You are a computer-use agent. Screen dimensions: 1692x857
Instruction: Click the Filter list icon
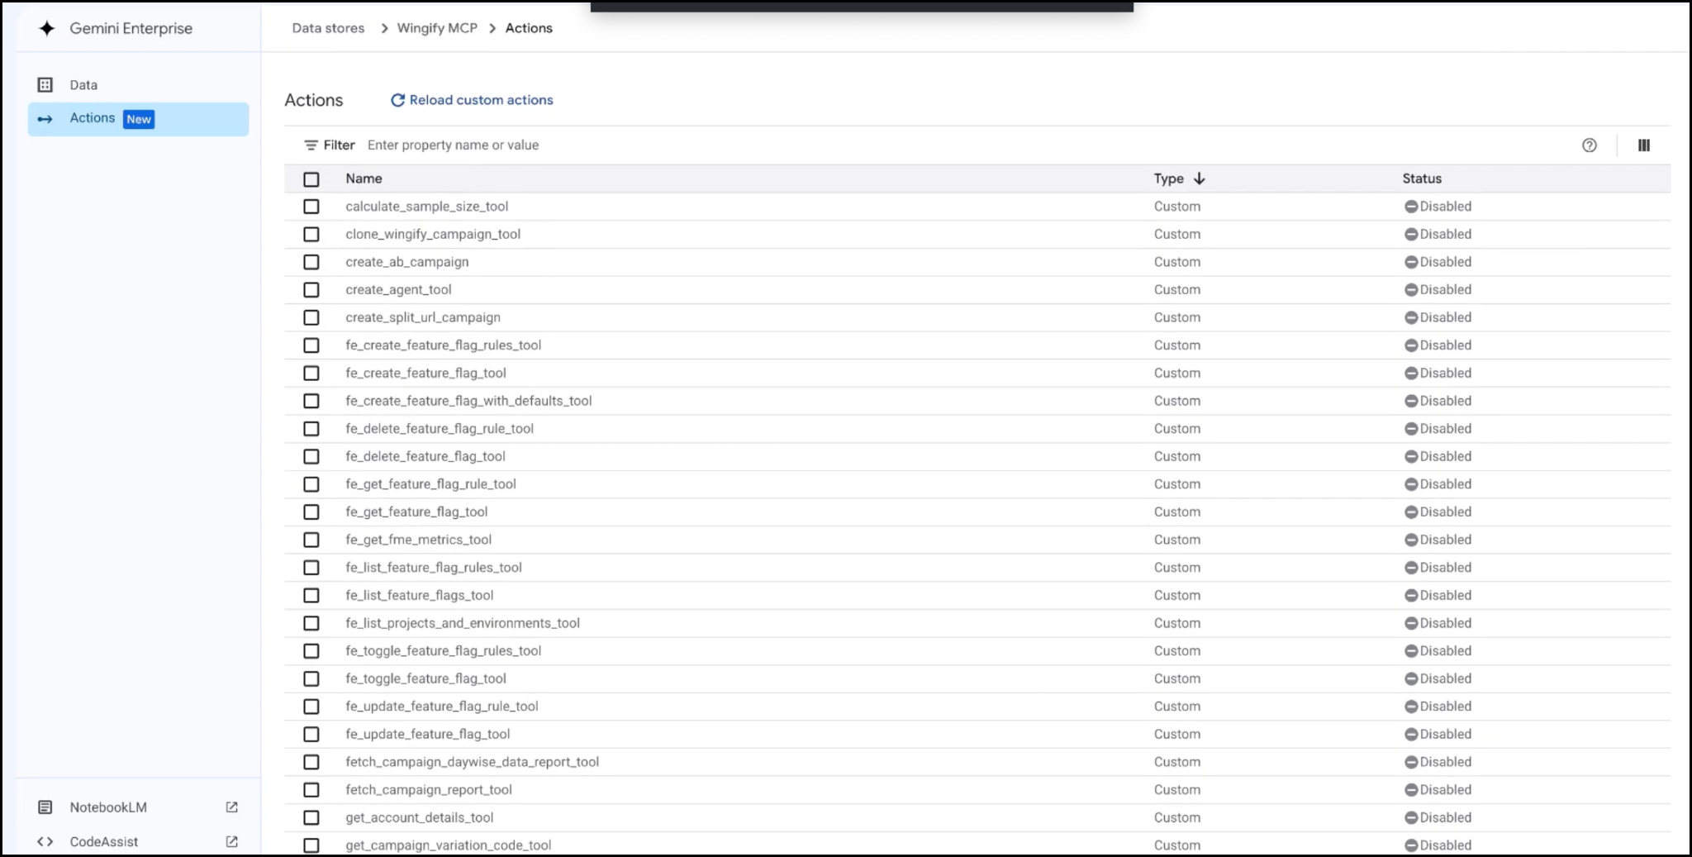[311, 145]
